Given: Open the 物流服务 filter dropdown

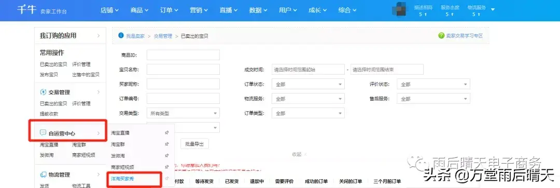Looking at the screenshot, I should 308,99.
